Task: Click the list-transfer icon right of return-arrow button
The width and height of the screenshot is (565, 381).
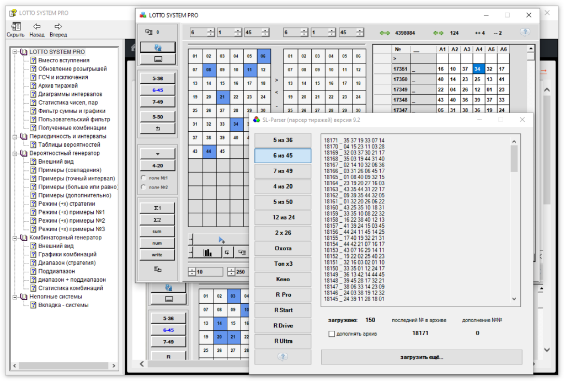Action: (x=242, y=253)
